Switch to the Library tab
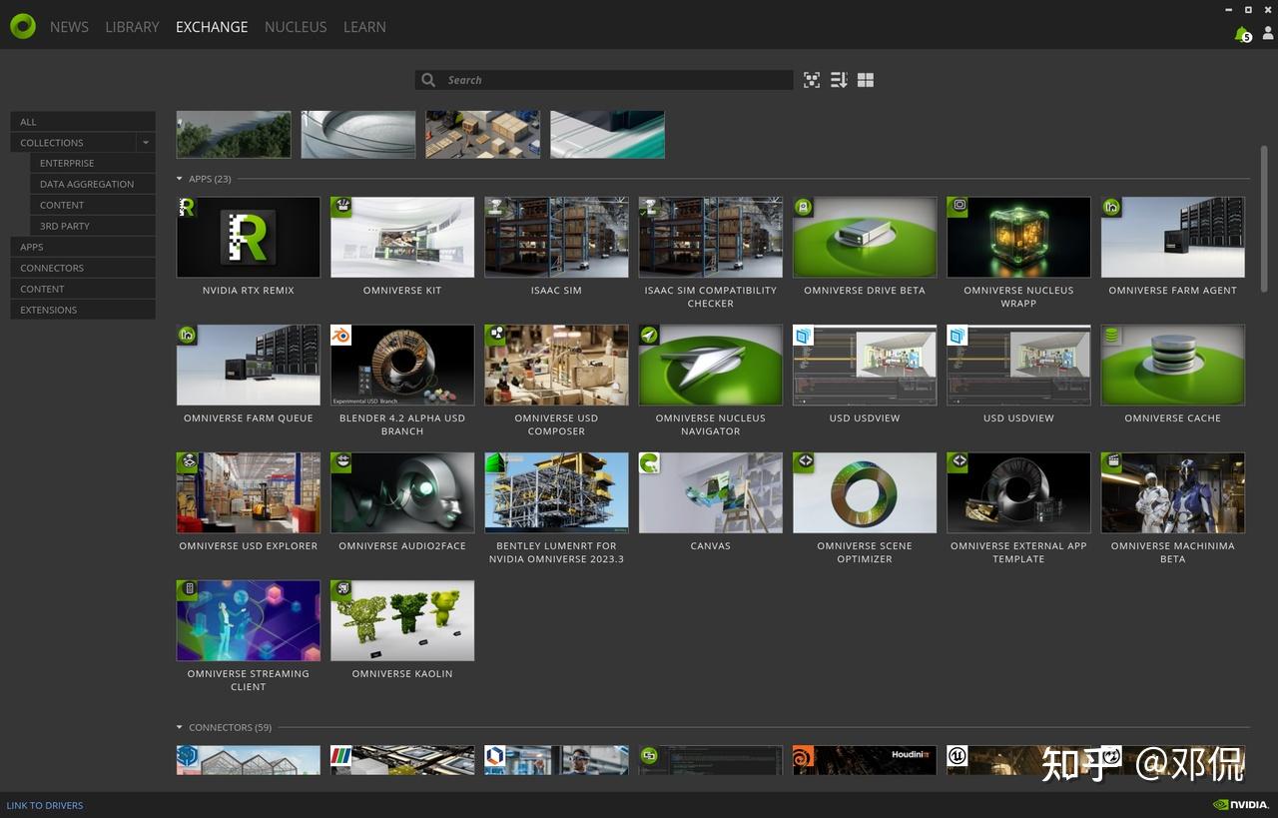This screenshot has height=818, width=1278. point(132,27)
